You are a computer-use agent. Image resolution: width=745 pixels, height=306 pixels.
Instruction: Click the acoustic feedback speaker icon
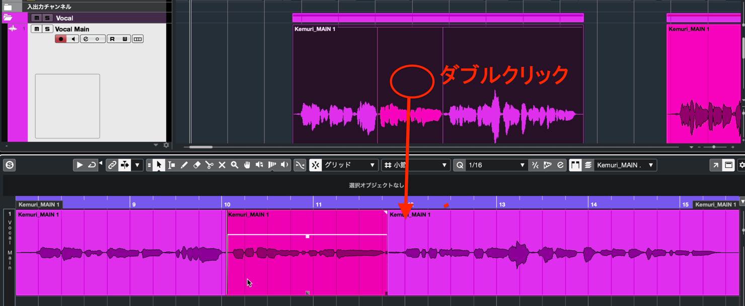(284, 165)
